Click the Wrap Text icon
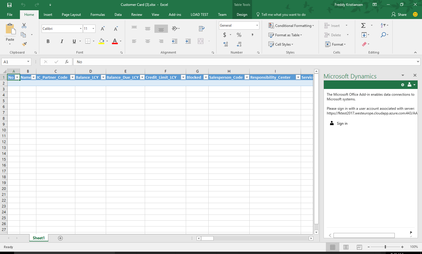 click(202, 28)
